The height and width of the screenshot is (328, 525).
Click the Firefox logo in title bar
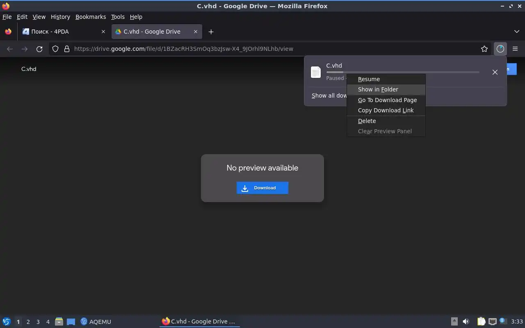(x=6, y=6)
